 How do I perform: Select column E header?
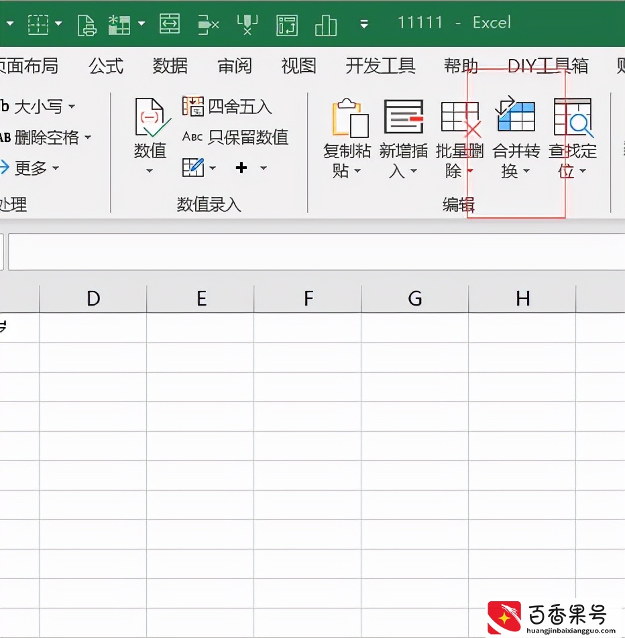pos(201,299)
